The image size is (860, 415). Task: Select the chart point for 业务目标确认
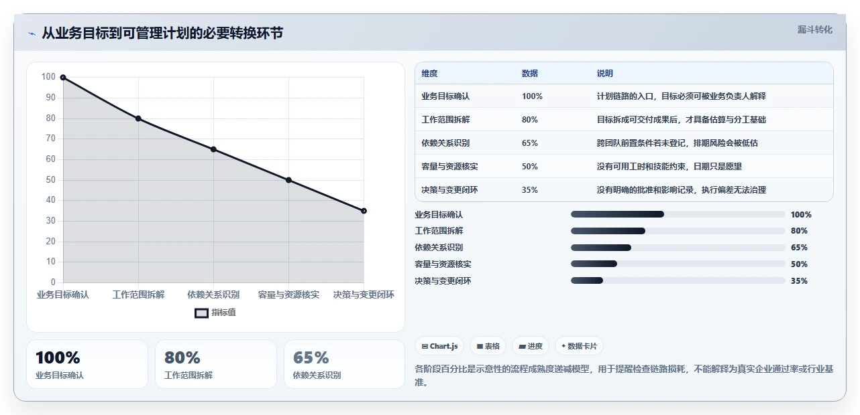click(x=63, y=78)
